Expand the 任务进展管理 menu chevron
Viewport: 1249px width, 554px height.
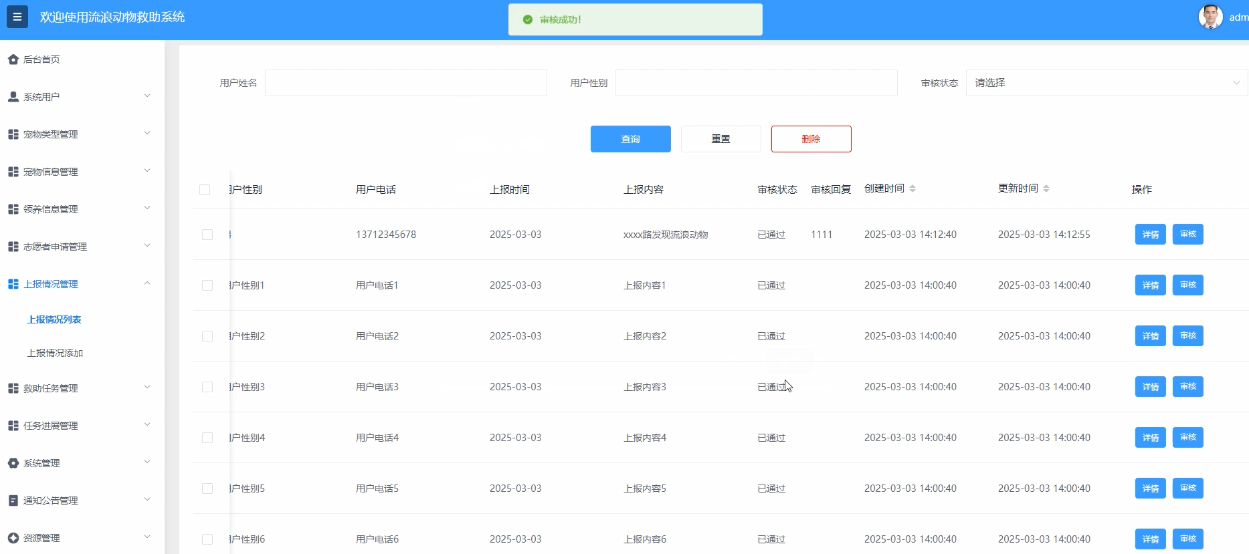coord(147,424)
